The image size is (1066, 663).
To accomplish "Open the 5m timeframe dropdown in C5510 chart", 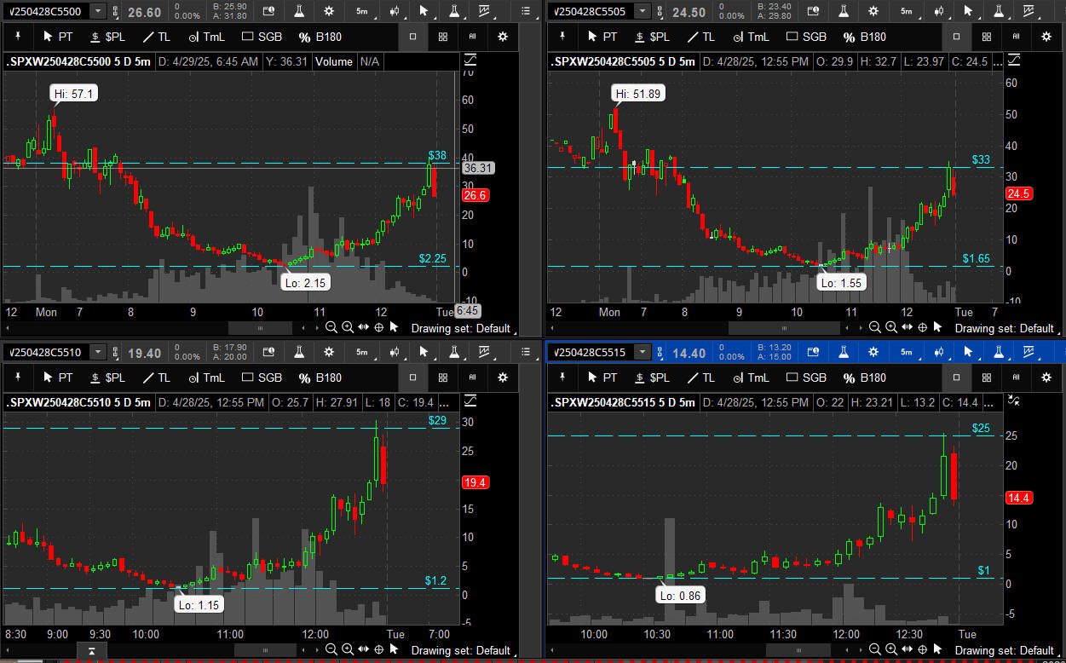I will pyautogui.click(x=362, y=352).
